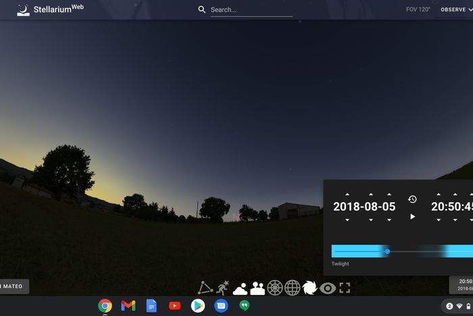Viewport: 473px width, 316px height.
Task: Toggle constellation art figures
Action: (222, 288)
